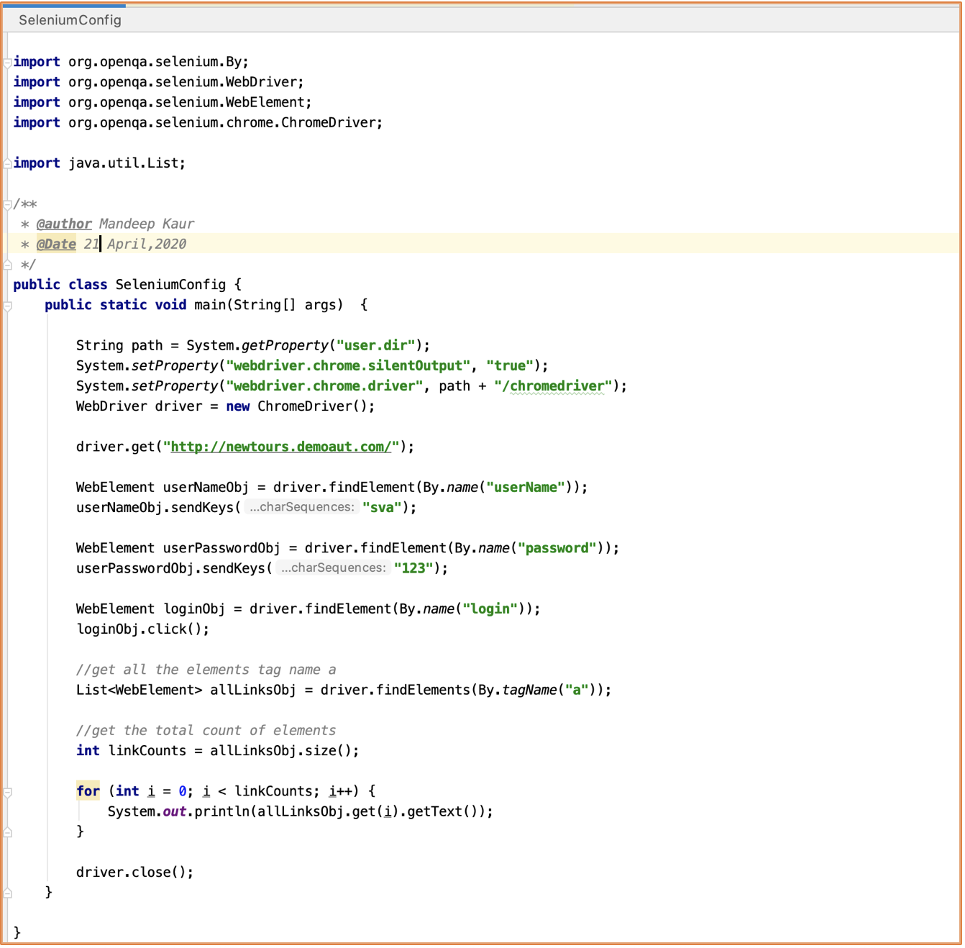Click the charSequences hint before "sva"

[x=301, y=507]
